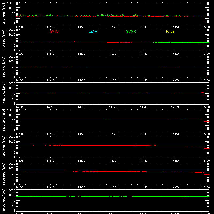Click 14:10 tick below the 245 MHz plot
The image size is (214, 214).
(x=50, y=27)
